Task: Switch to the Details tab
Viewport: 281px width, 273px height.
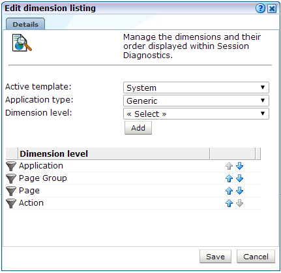Action: [x=25, y=24]
